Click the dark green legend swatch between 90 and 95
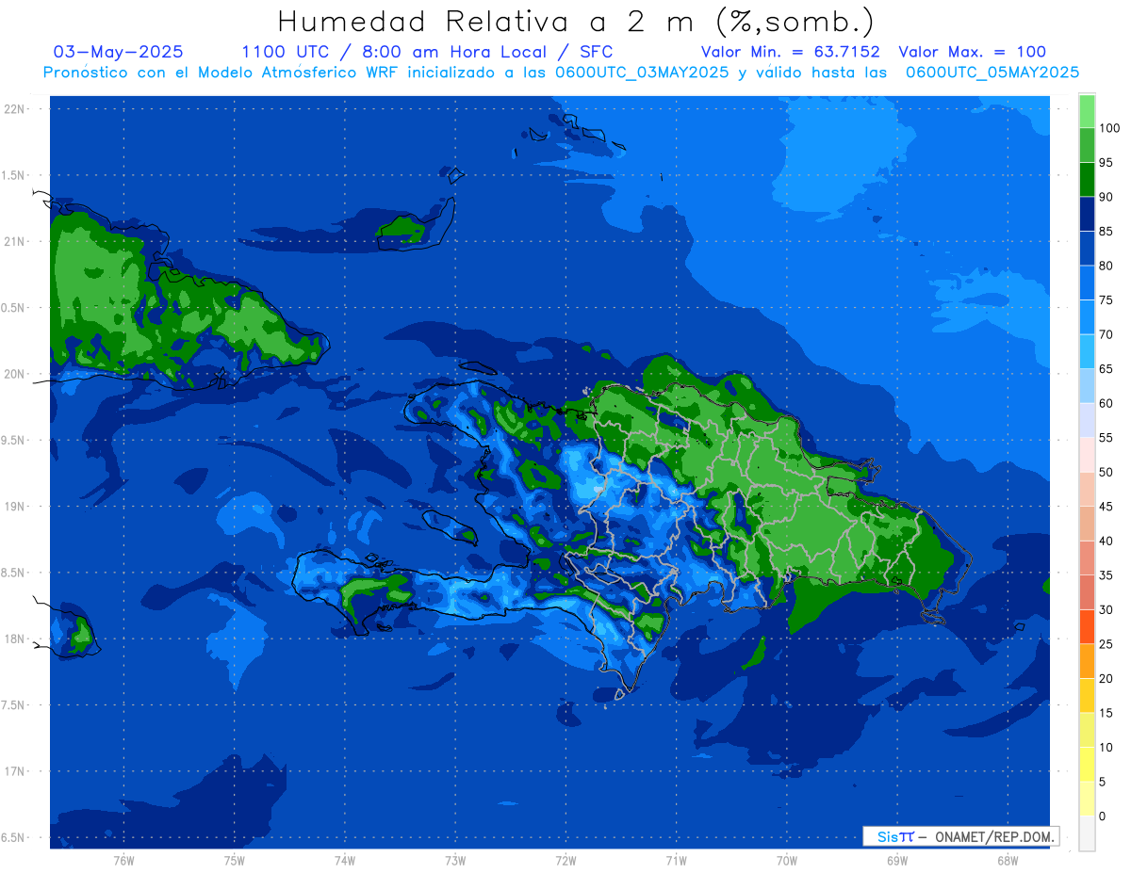 point(1087,180)
